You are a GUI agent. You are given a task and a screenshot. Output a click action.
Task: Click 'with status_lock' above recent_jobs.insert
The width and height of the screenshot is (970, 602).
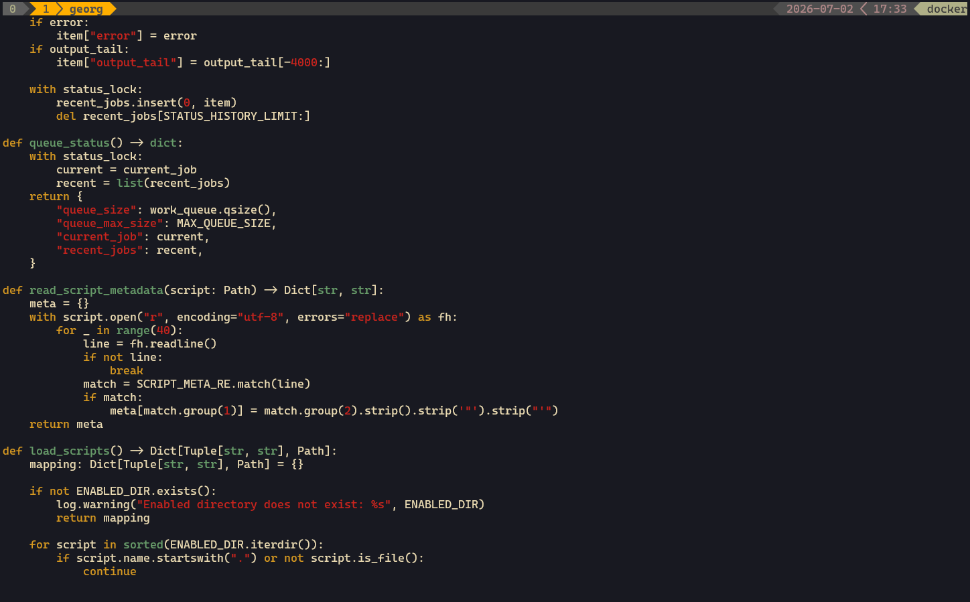point(86,89)
